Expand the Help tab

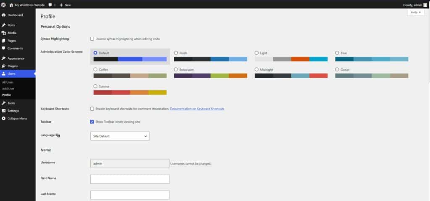pyautogui.click(x=416, y=13)
